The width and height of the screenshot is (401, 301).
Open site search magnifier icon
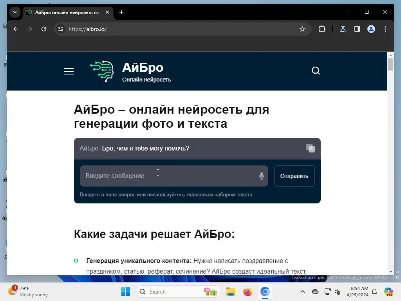pos(316,71)
